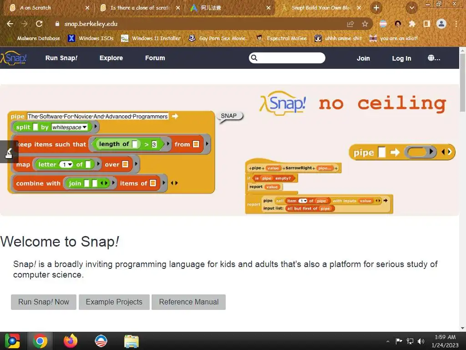
Task: Bookmark this page with star icon
Action: click(x=365, y=24)
